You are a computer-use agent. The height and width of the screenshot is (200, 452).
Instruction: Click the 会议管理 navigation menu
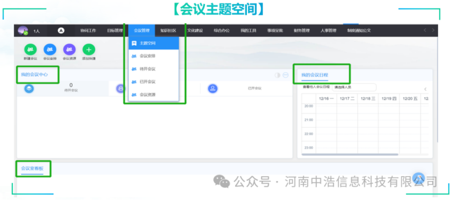point(141,31)
